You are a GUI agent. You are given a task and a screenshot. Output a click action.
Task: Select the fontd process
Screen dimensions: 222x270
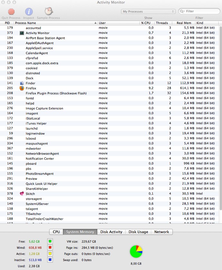click(x=110, y=98)
